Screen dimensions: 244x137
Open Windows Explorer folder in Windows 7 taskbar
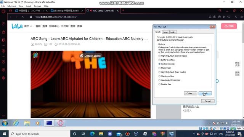(x=27, y=123)
